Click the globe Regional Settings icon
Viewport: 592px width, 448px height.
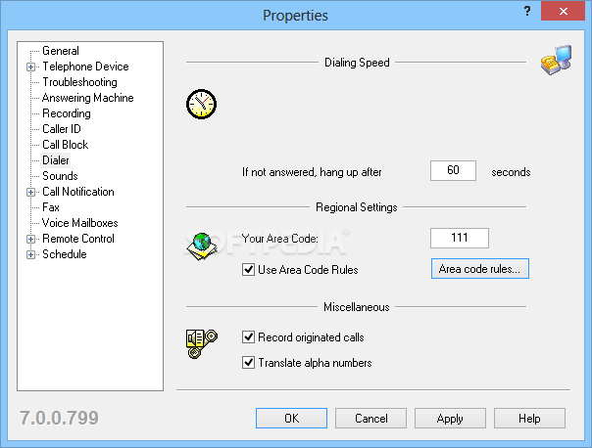coord(202,246)
